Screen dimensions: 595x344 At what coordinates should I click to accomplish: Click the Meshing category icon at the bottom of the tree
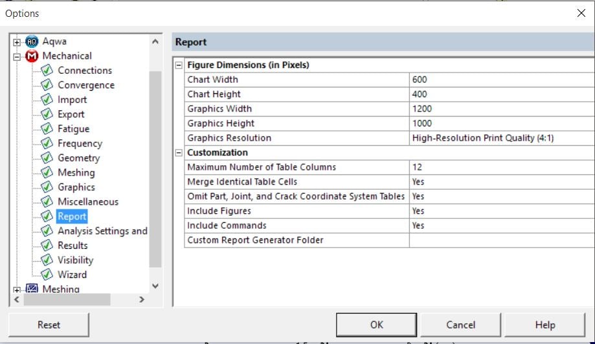point(32,288)
